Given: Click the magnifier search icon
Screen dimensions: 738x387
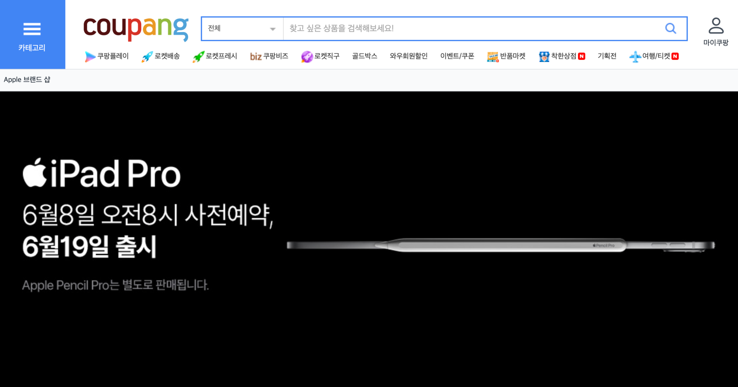Looking at the screenshot, I should [x=671, y=28].
